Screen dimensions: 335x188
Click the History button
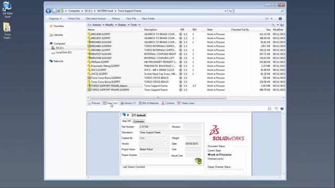(116, 19)
